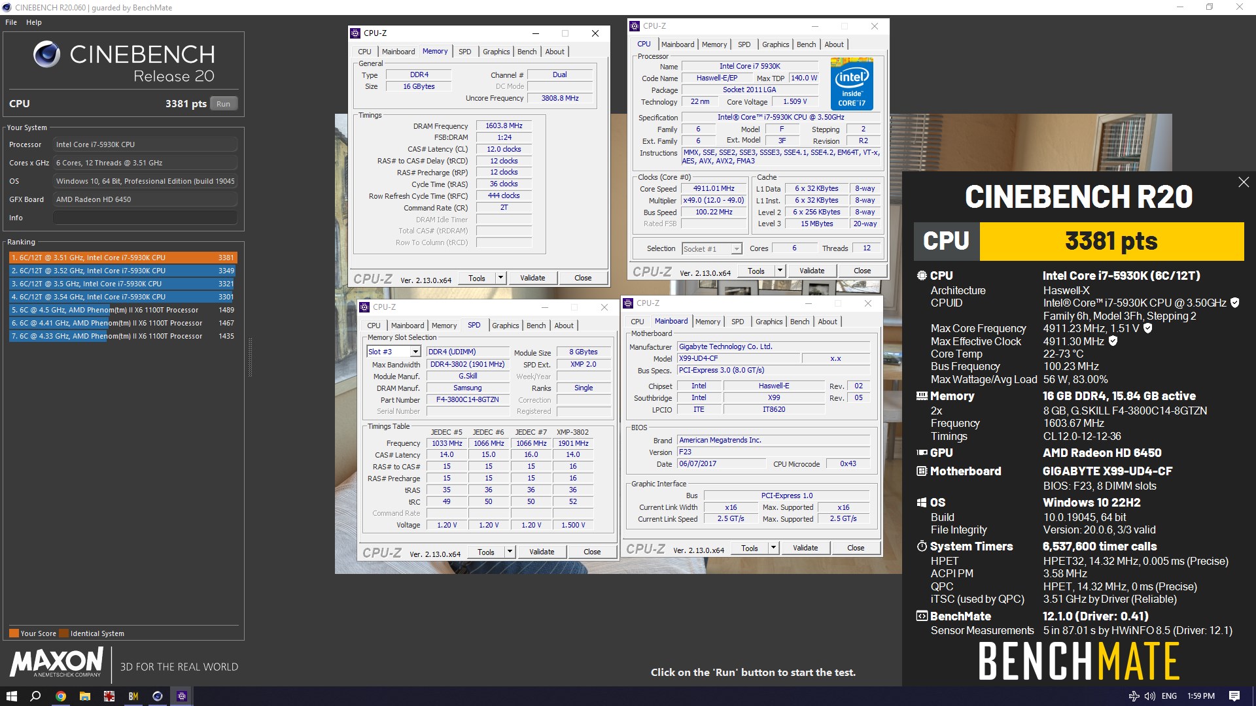
Task: Switch to About tab in Mainboard window
Action: [827, 322]
